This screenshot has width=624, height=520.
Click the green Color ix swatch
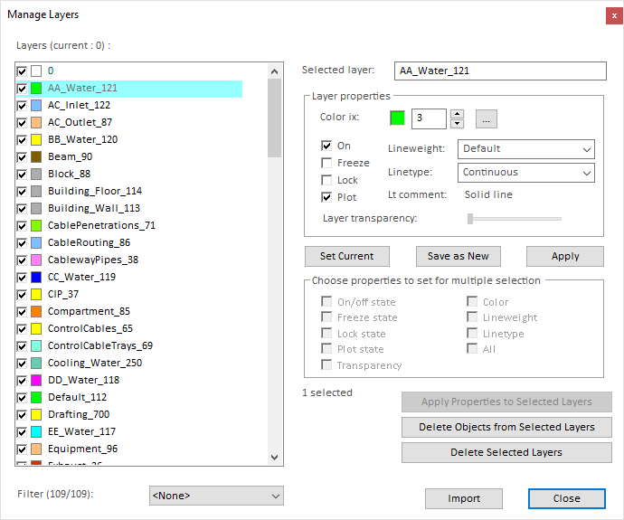397,118
